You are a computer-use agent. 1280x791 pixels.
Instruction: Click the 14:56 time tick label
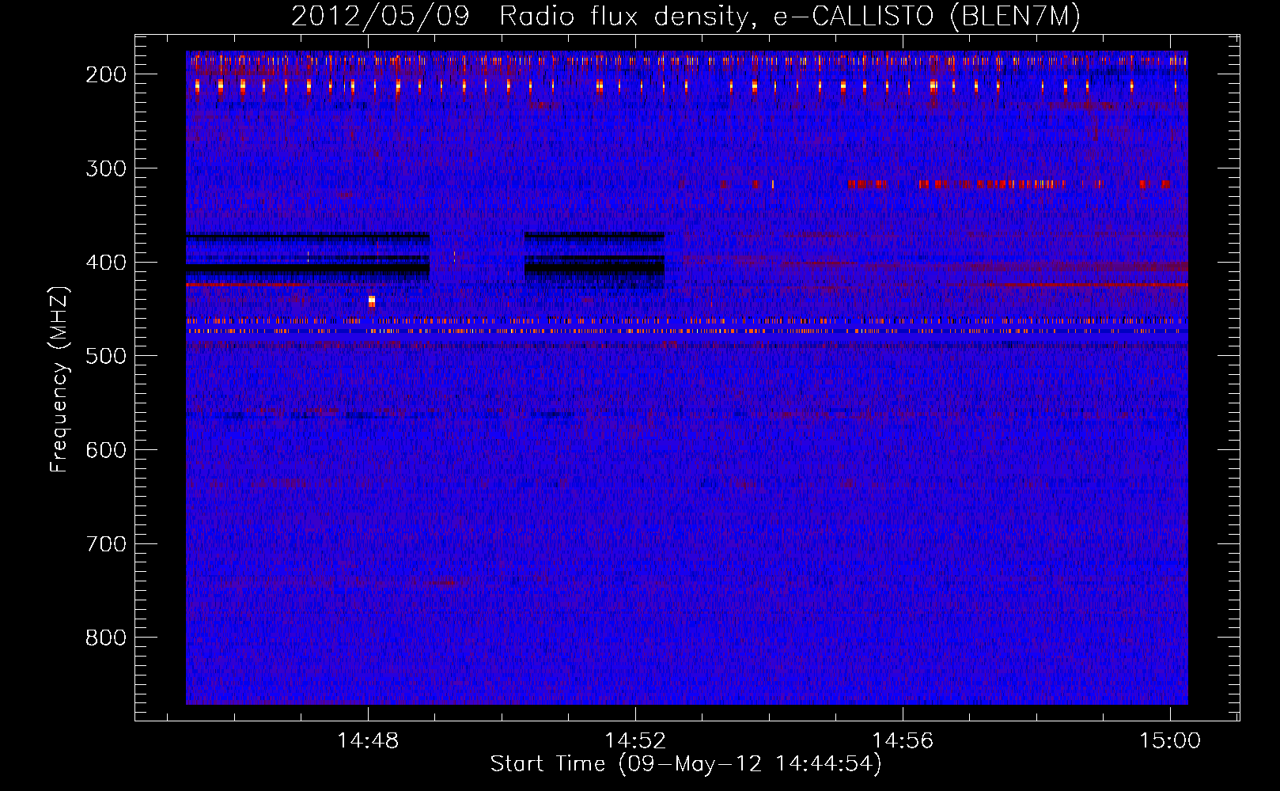pyautogui.click(x=903, y=741)
